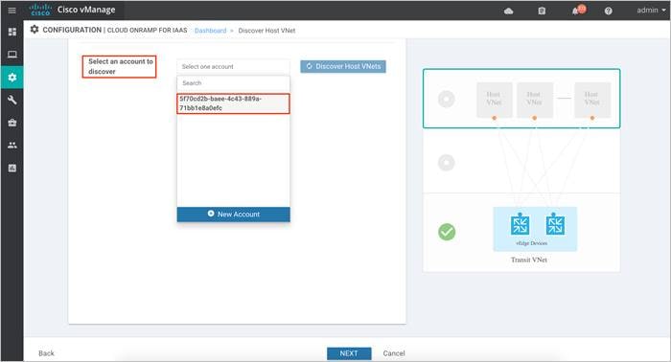Open the Tools wrench sidebar icon
This screenshot has width=671, height=362.
12,100
